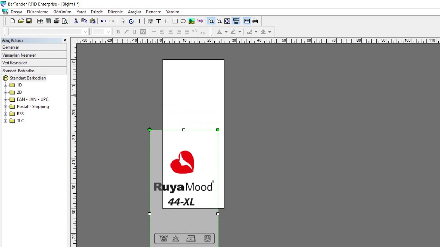Screen dimensions: 440x247
Task: Open the Dosya menu
Action: click(16, 12)
